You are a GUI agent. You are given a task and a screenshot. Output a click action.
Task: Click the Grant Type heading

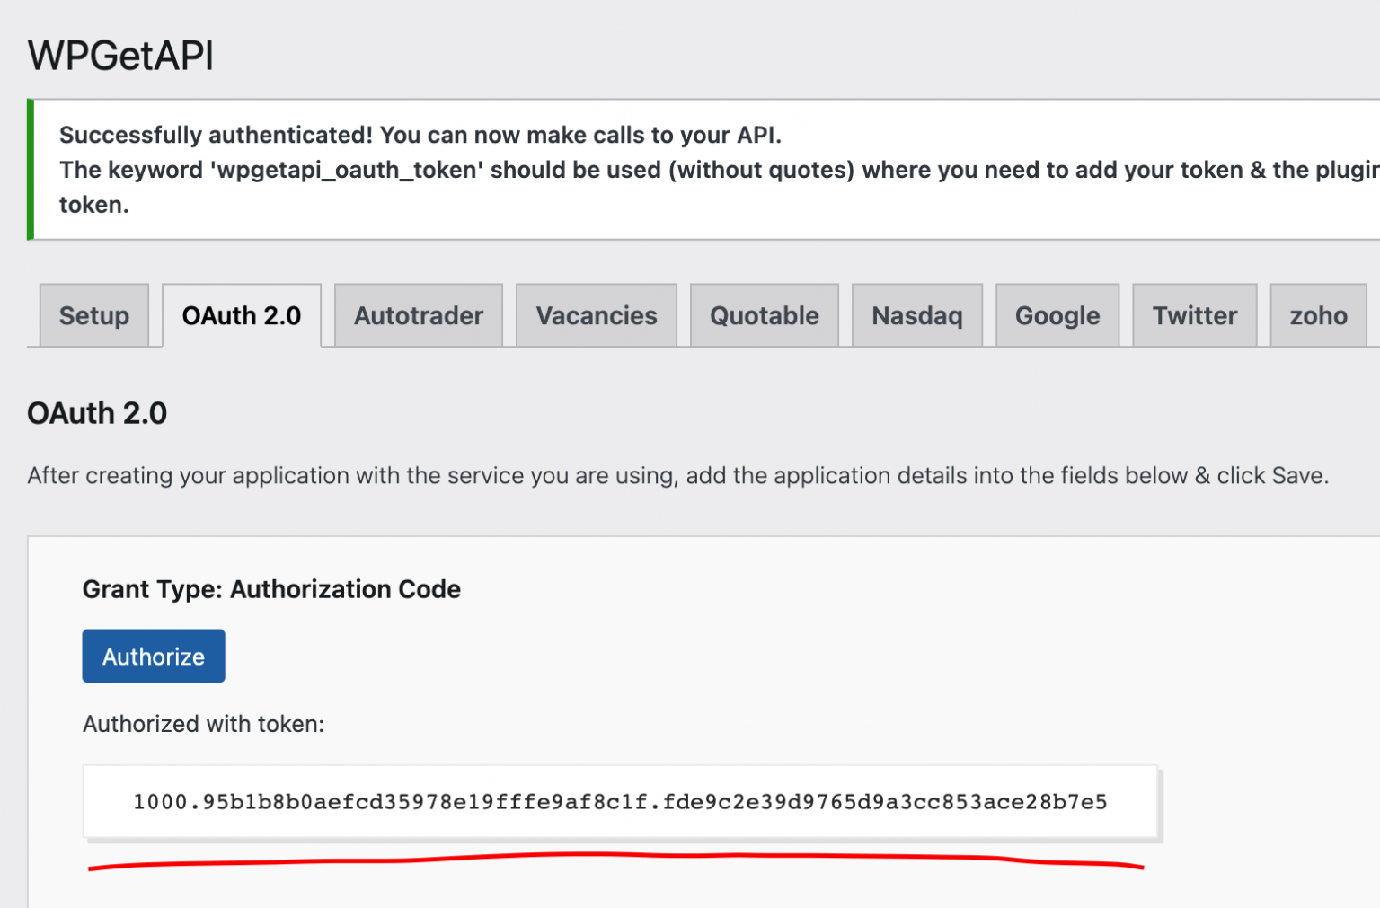click(271, 589)
